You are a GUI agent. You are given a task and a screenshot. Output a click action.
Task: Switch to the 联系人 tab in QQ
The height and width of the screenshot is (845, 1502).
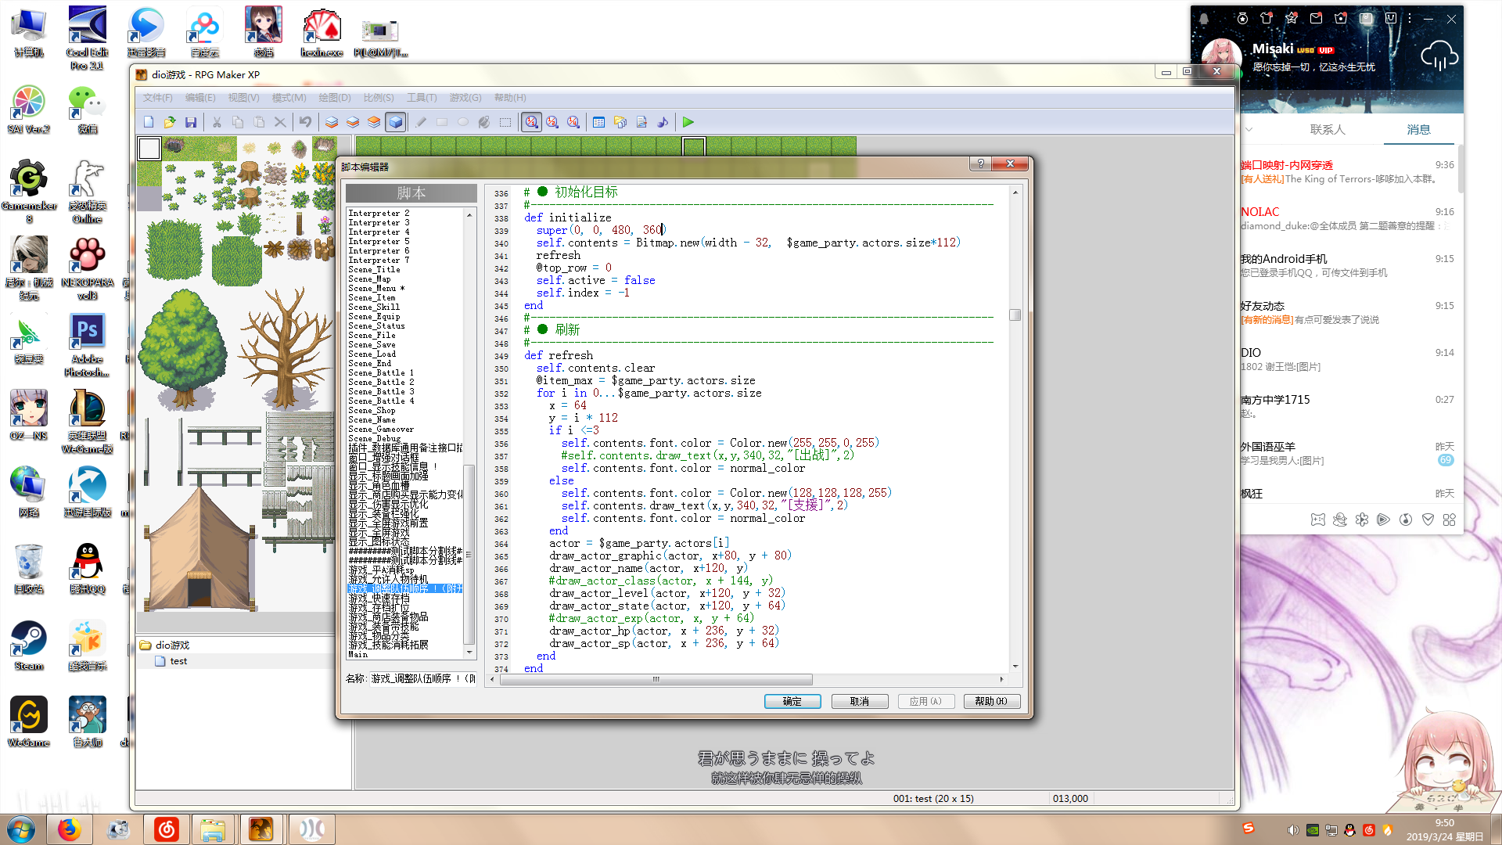coord(1328,130)
